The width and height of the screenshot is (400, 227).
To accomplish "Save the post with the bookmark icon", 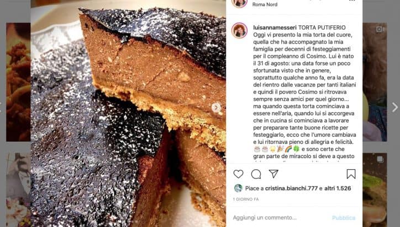I will pos(351,174).
